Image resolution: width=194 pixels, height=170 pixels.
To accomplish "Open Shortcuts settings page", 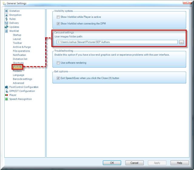I will [x=18, y=63].
